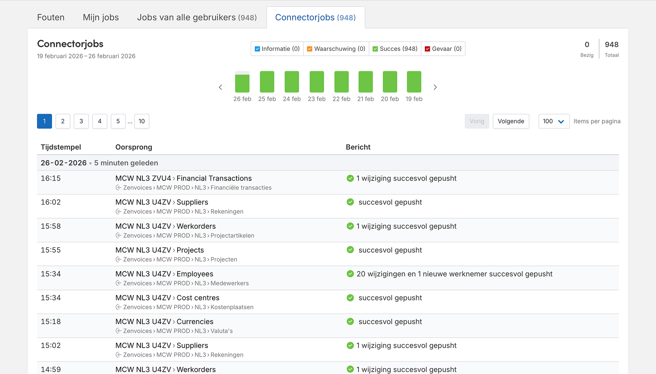The width and height of the screenshot is (656, 374).
Task: Switch to the Fouten tab
Action: [50, 17]
